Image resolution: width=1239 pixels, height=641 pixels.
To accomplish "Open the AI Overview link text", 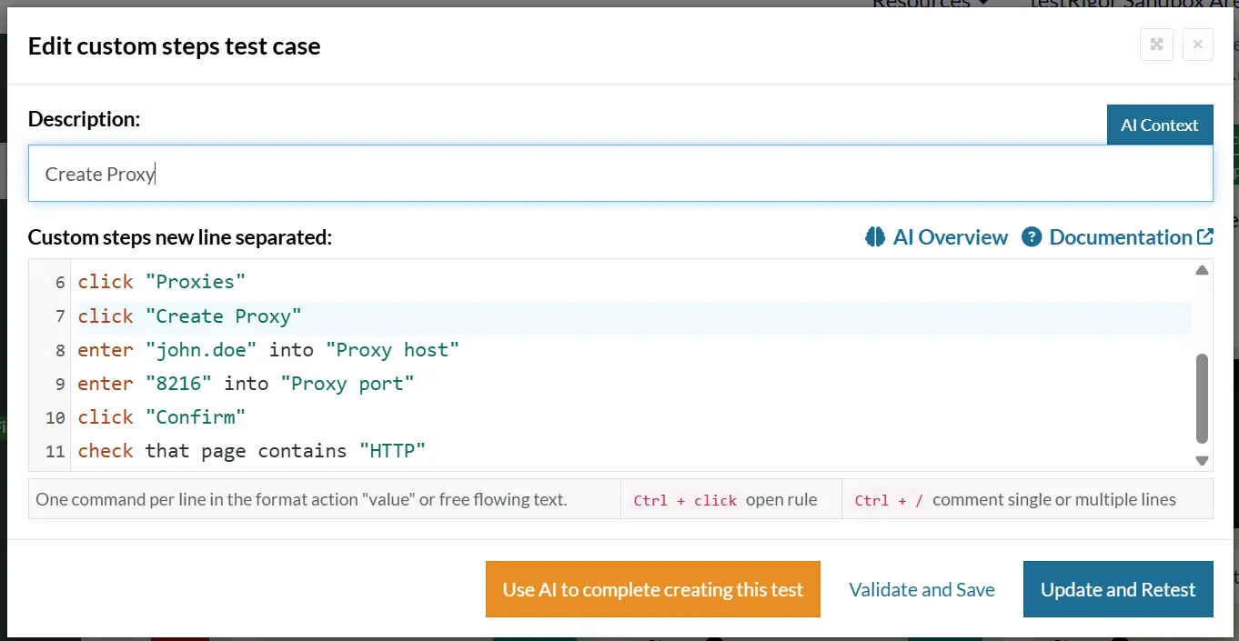I will (x=950, y=237).
